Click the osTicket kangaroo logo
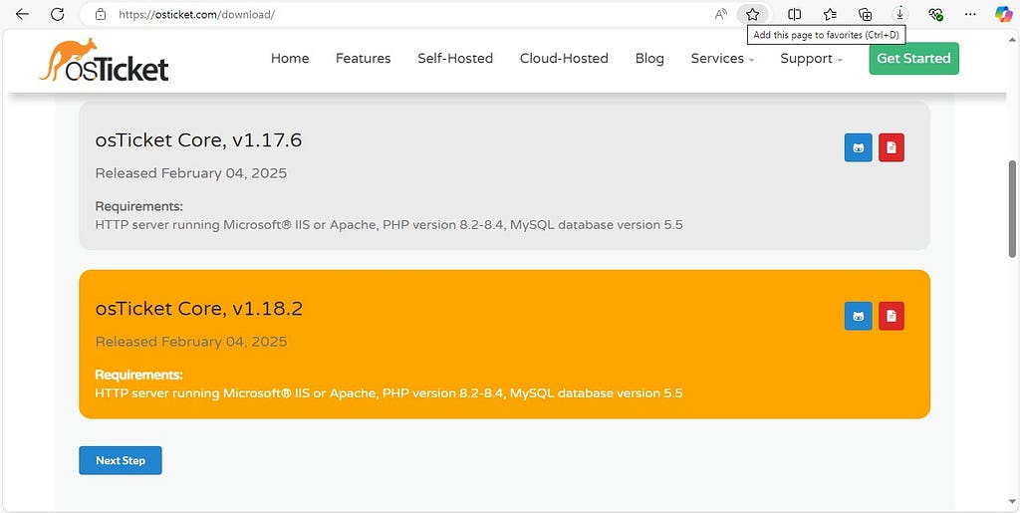The width and height of the screenshot is (1020, 513). point(104,60)
